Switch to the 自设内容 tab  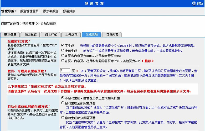(112, 34)
